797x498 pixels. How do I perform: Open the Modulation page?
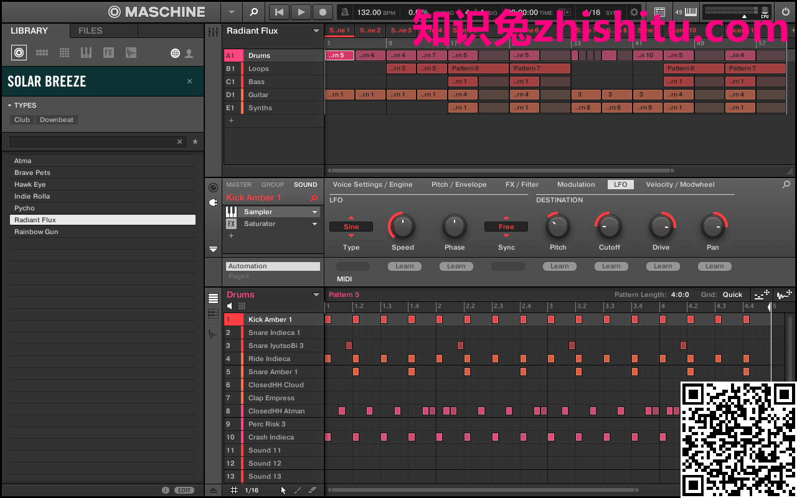coord(576,184)
